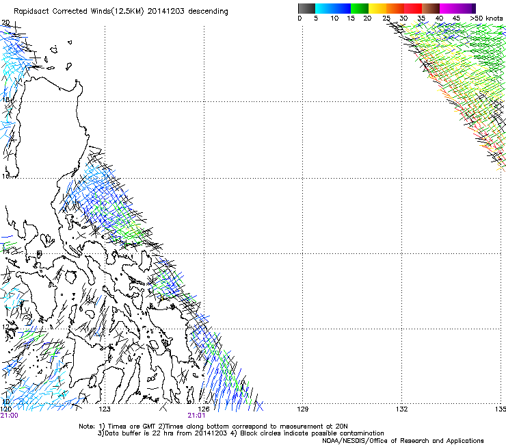This screenshot has width=506, height=445.
Task: Click the chart title 'Rapidscat Corrected Winds(12.5KM)'
Action: [79, 12]
